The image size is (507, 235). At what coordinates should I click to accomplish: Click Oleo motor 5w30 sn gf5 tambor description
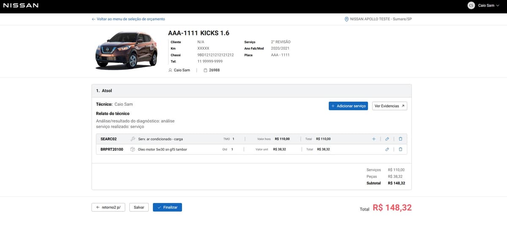tap(163, 149)
